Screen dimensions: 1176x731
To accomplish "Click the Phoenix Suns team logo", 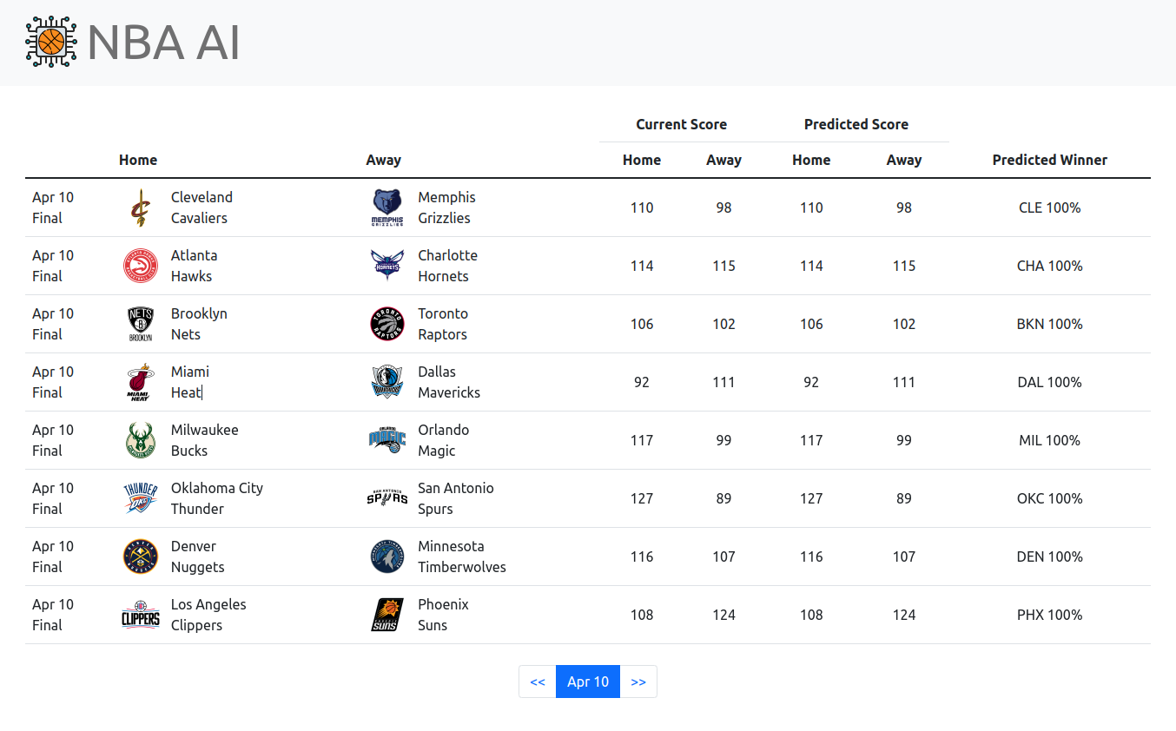I will pos(387,615).
